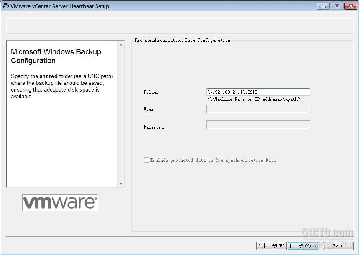
Task: Click the Exit button
Action: tap(338, 246)
